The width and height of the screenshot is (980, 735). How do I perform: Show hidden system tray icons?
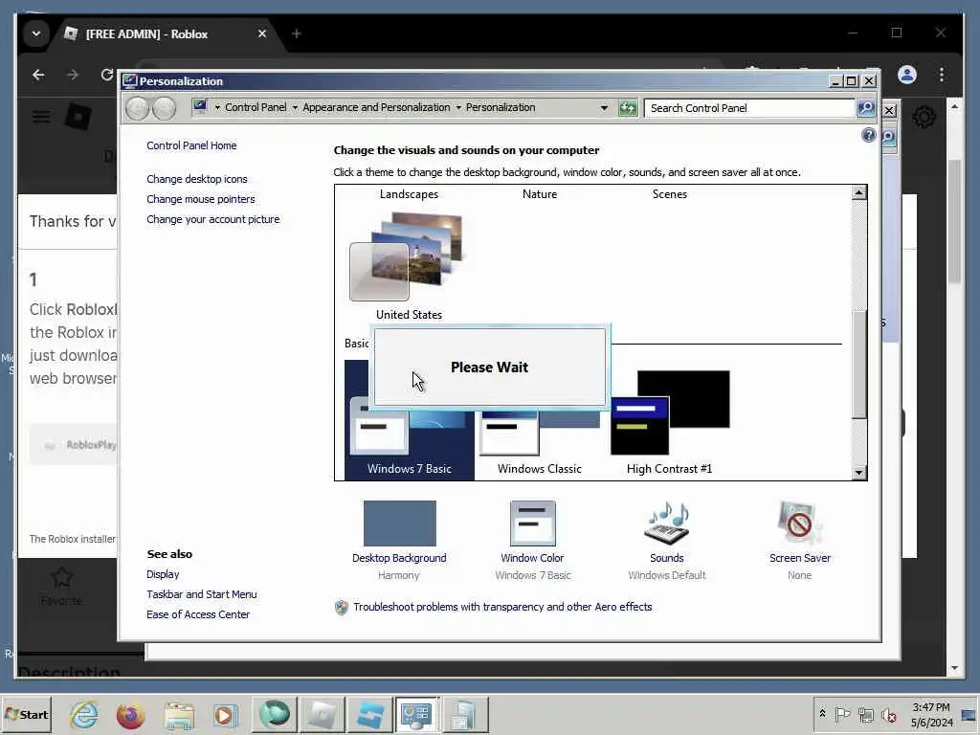(x=822, y=714)
